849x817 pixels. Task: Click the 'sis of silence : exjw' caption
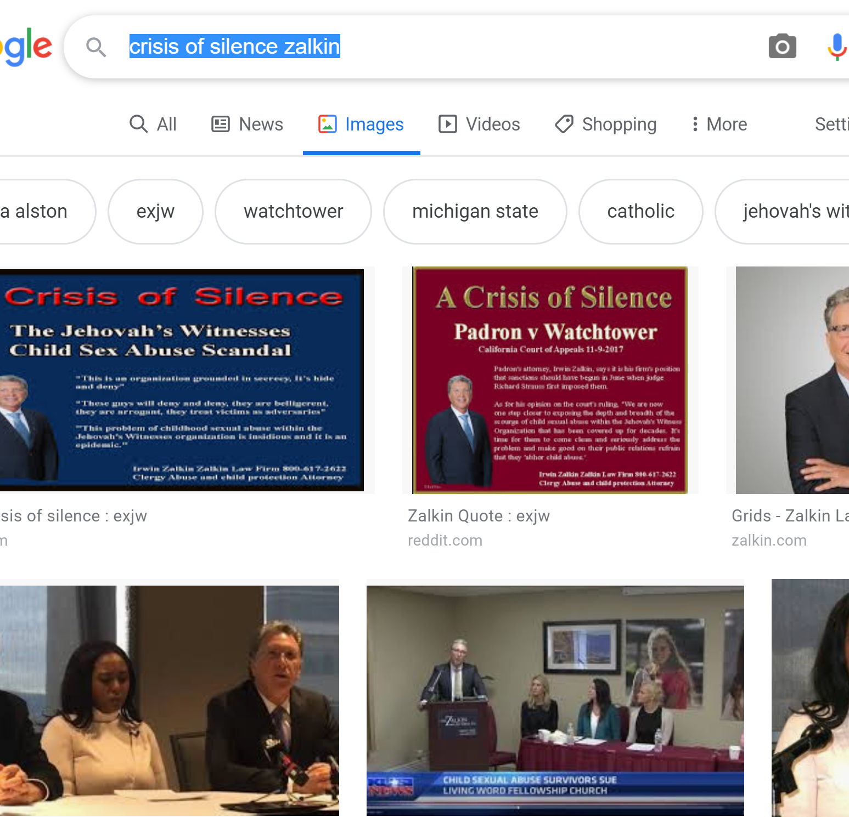[x=74, y=516]
